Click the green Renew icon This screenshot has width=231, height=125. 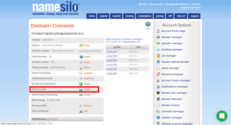click(81, 46)
